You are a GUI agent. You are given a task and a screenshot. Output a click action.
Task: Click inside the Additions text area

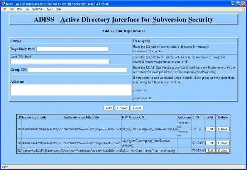tap(71, 90)
